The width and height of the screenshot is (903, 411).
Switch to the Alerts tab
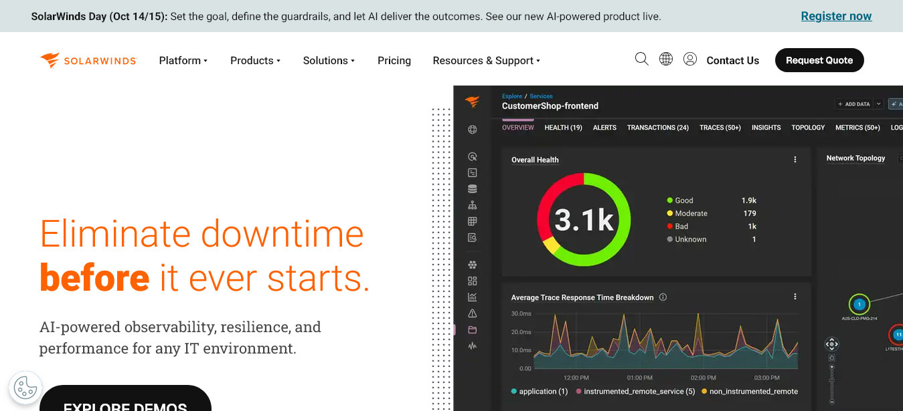point(604,128)
